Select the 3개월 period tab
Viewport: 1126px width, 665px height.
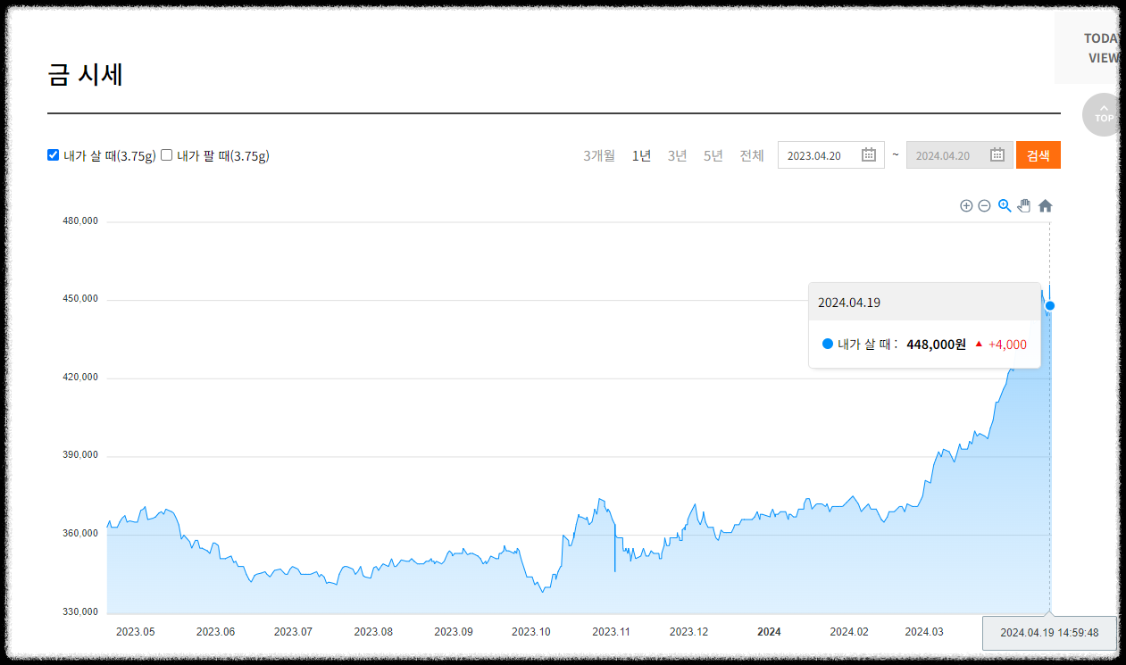599,155
